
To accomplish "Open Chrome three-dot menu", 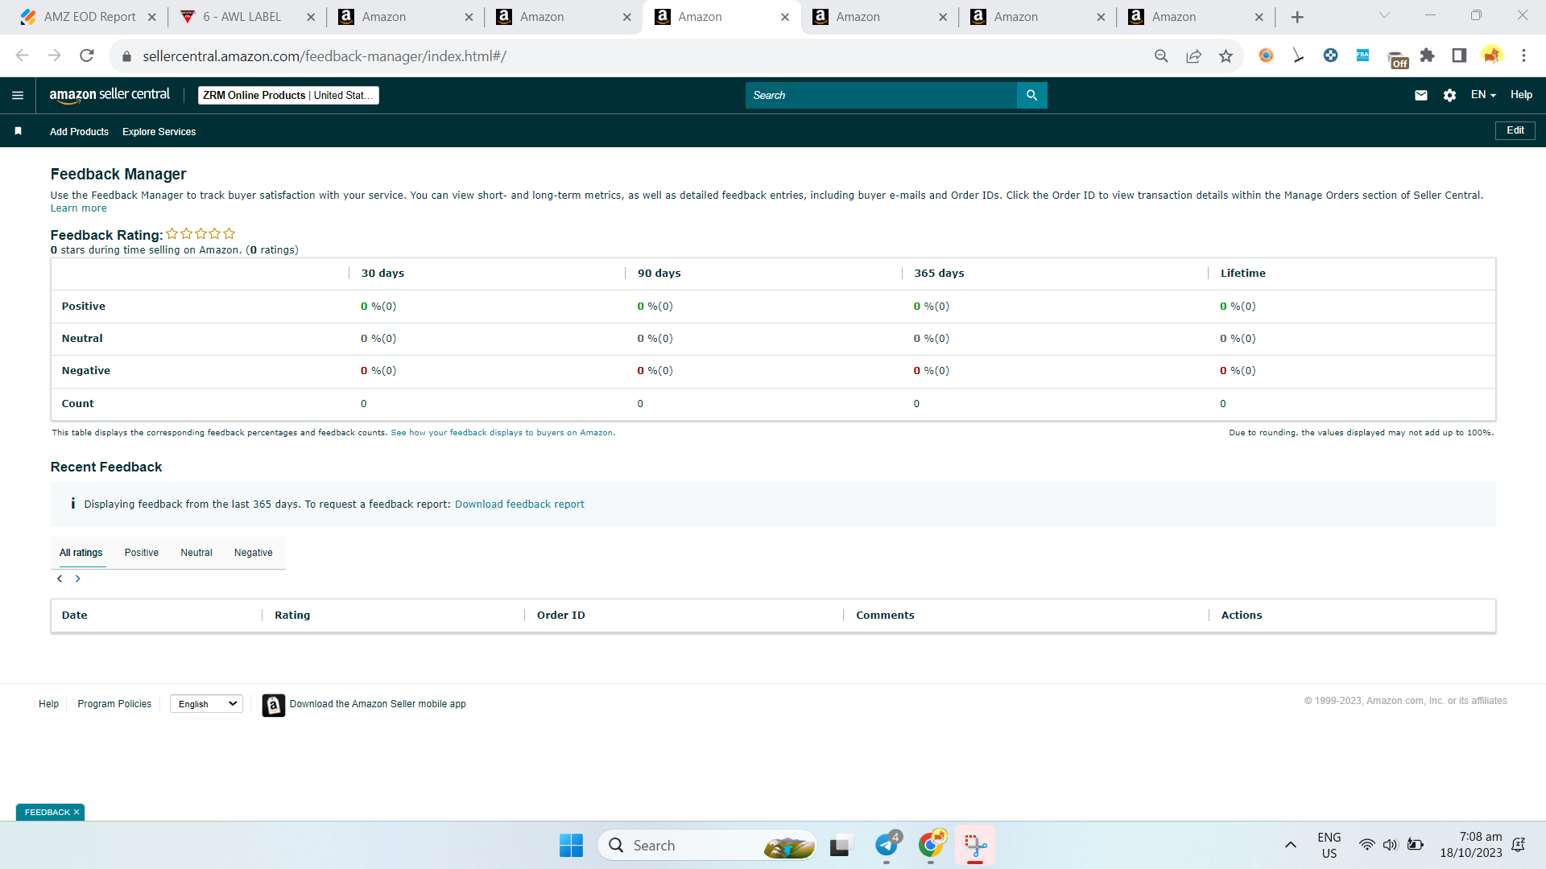I will coord(1523,56).
